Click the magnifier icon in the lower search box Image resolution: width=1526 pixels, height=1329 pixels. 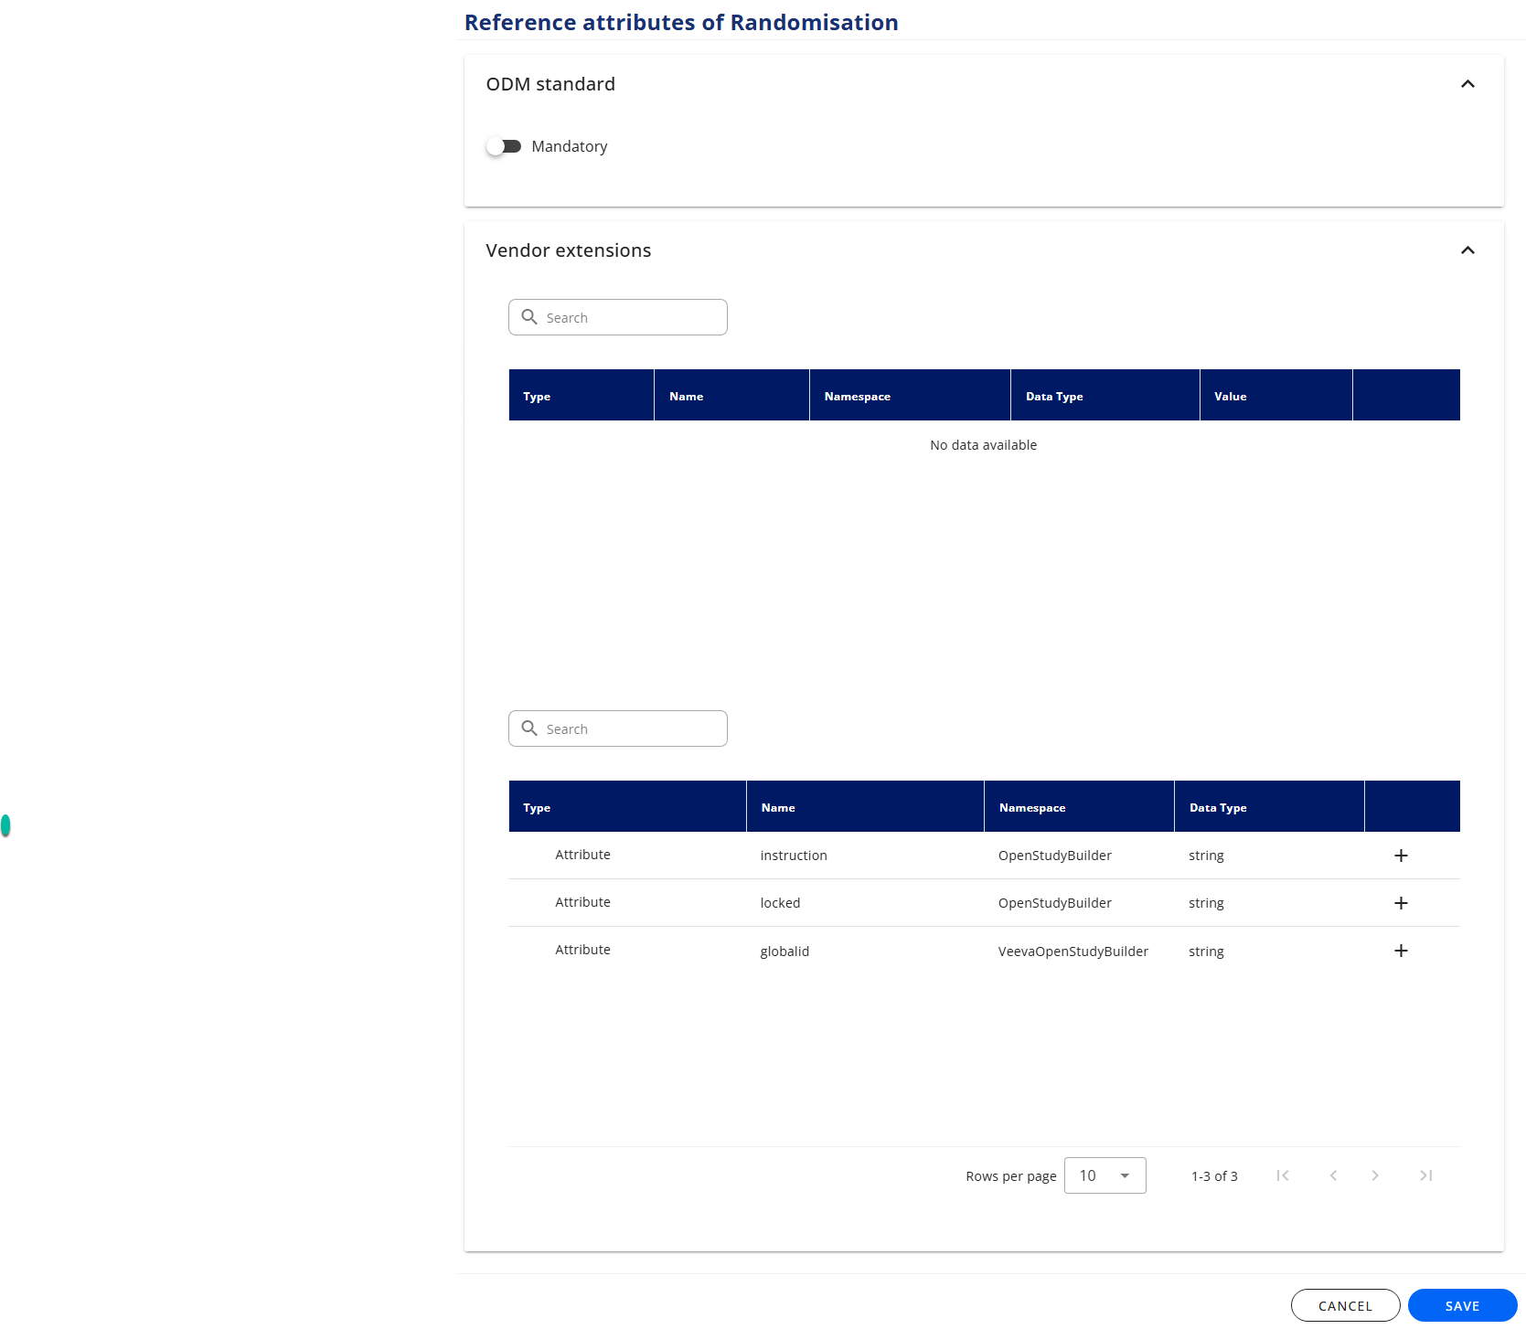[529, 728]
